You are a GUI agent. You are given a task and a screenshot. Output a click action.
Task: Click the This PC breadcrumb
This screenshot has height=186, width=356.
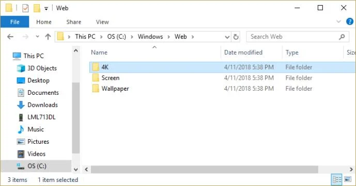point(85,37)
